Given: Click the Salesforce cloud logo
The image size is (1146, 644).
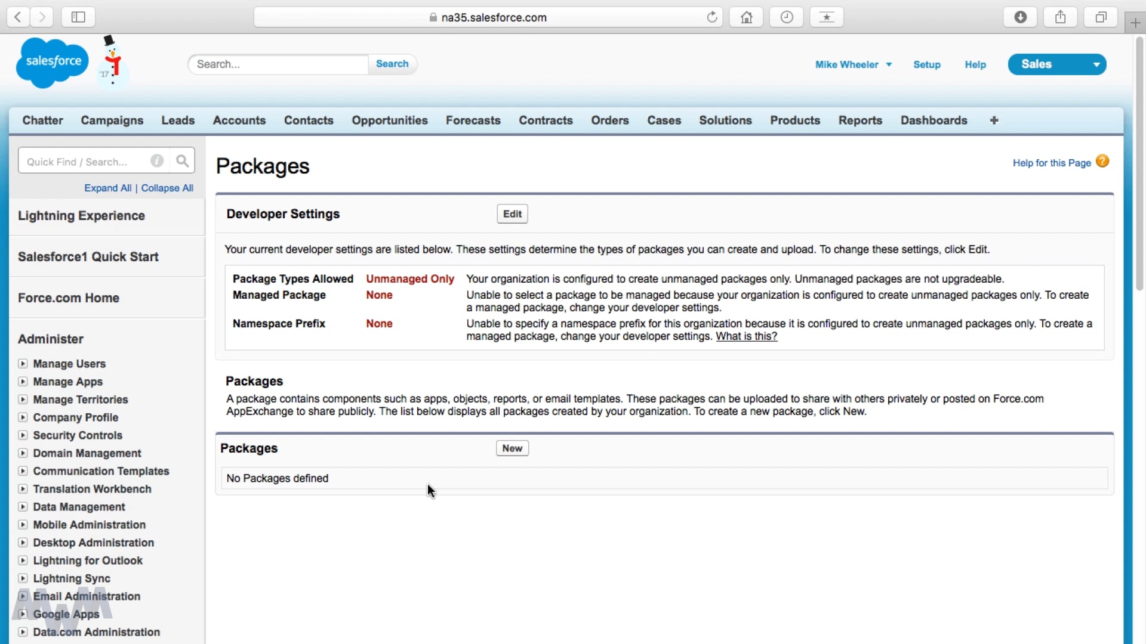Looking at the screenshot, I should [53, 62].
